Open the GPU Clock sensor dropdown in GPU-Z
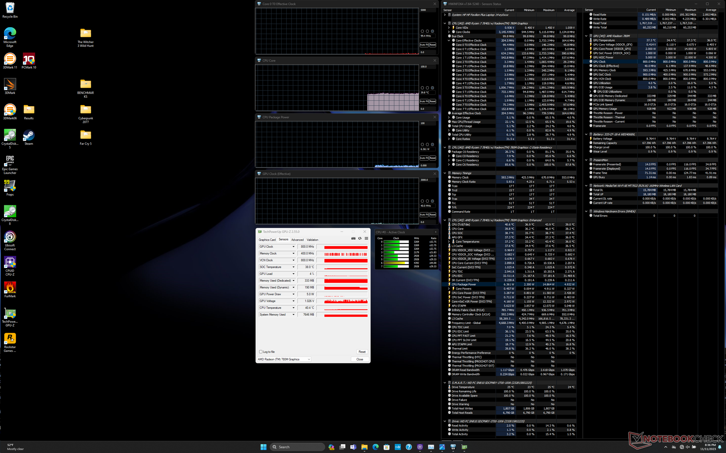The image size is (726, 453). 293,247
